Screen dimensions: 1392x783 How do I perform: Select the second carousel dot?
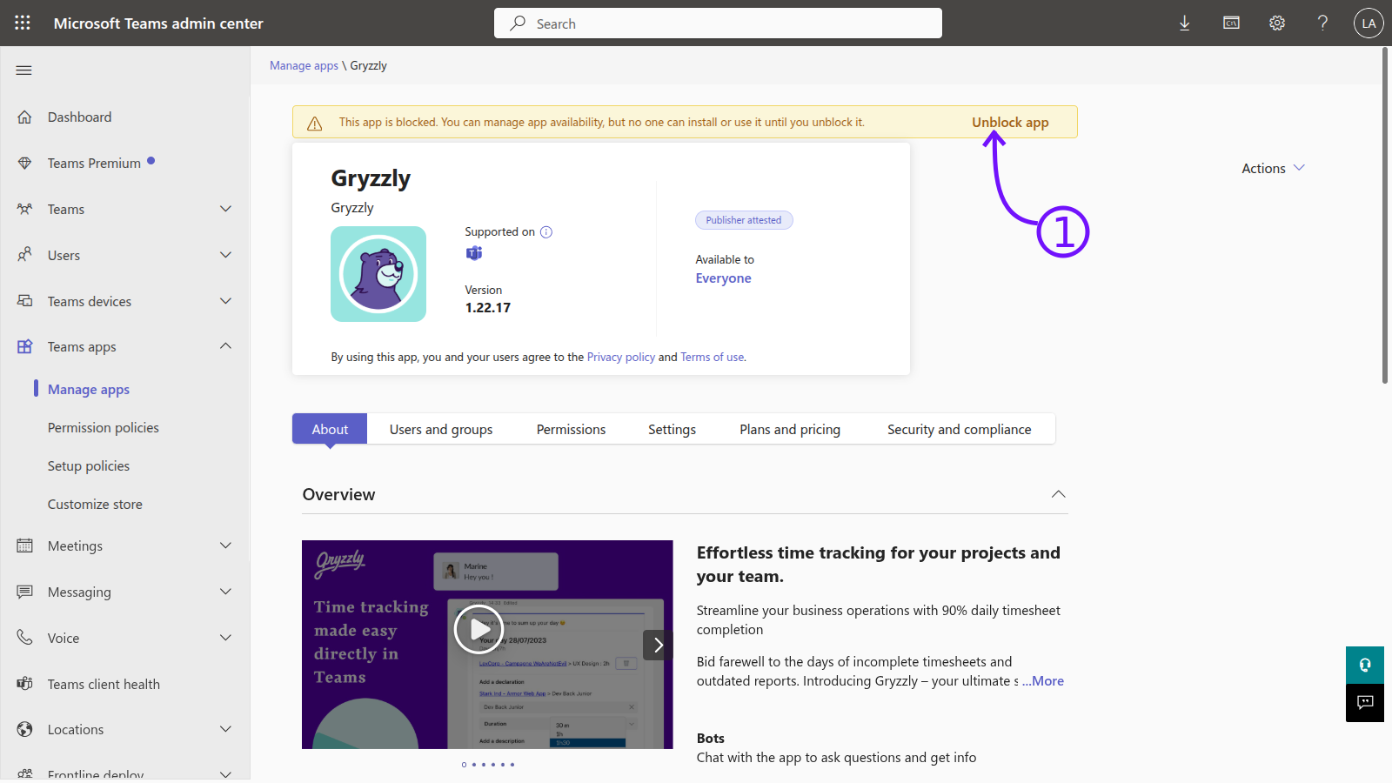pyautogui.click(x=473, y=765)
